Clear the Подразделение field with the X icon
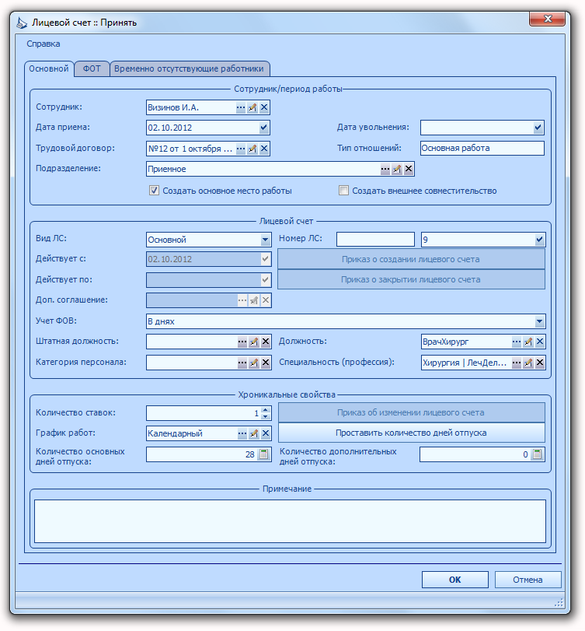 coord(409,169)
